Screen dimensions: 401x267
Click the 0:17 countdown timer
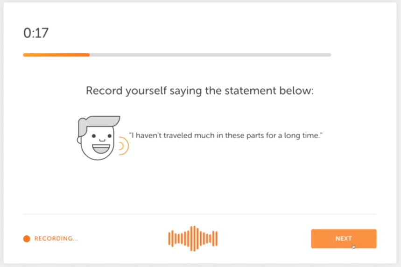tap(36, 33)
